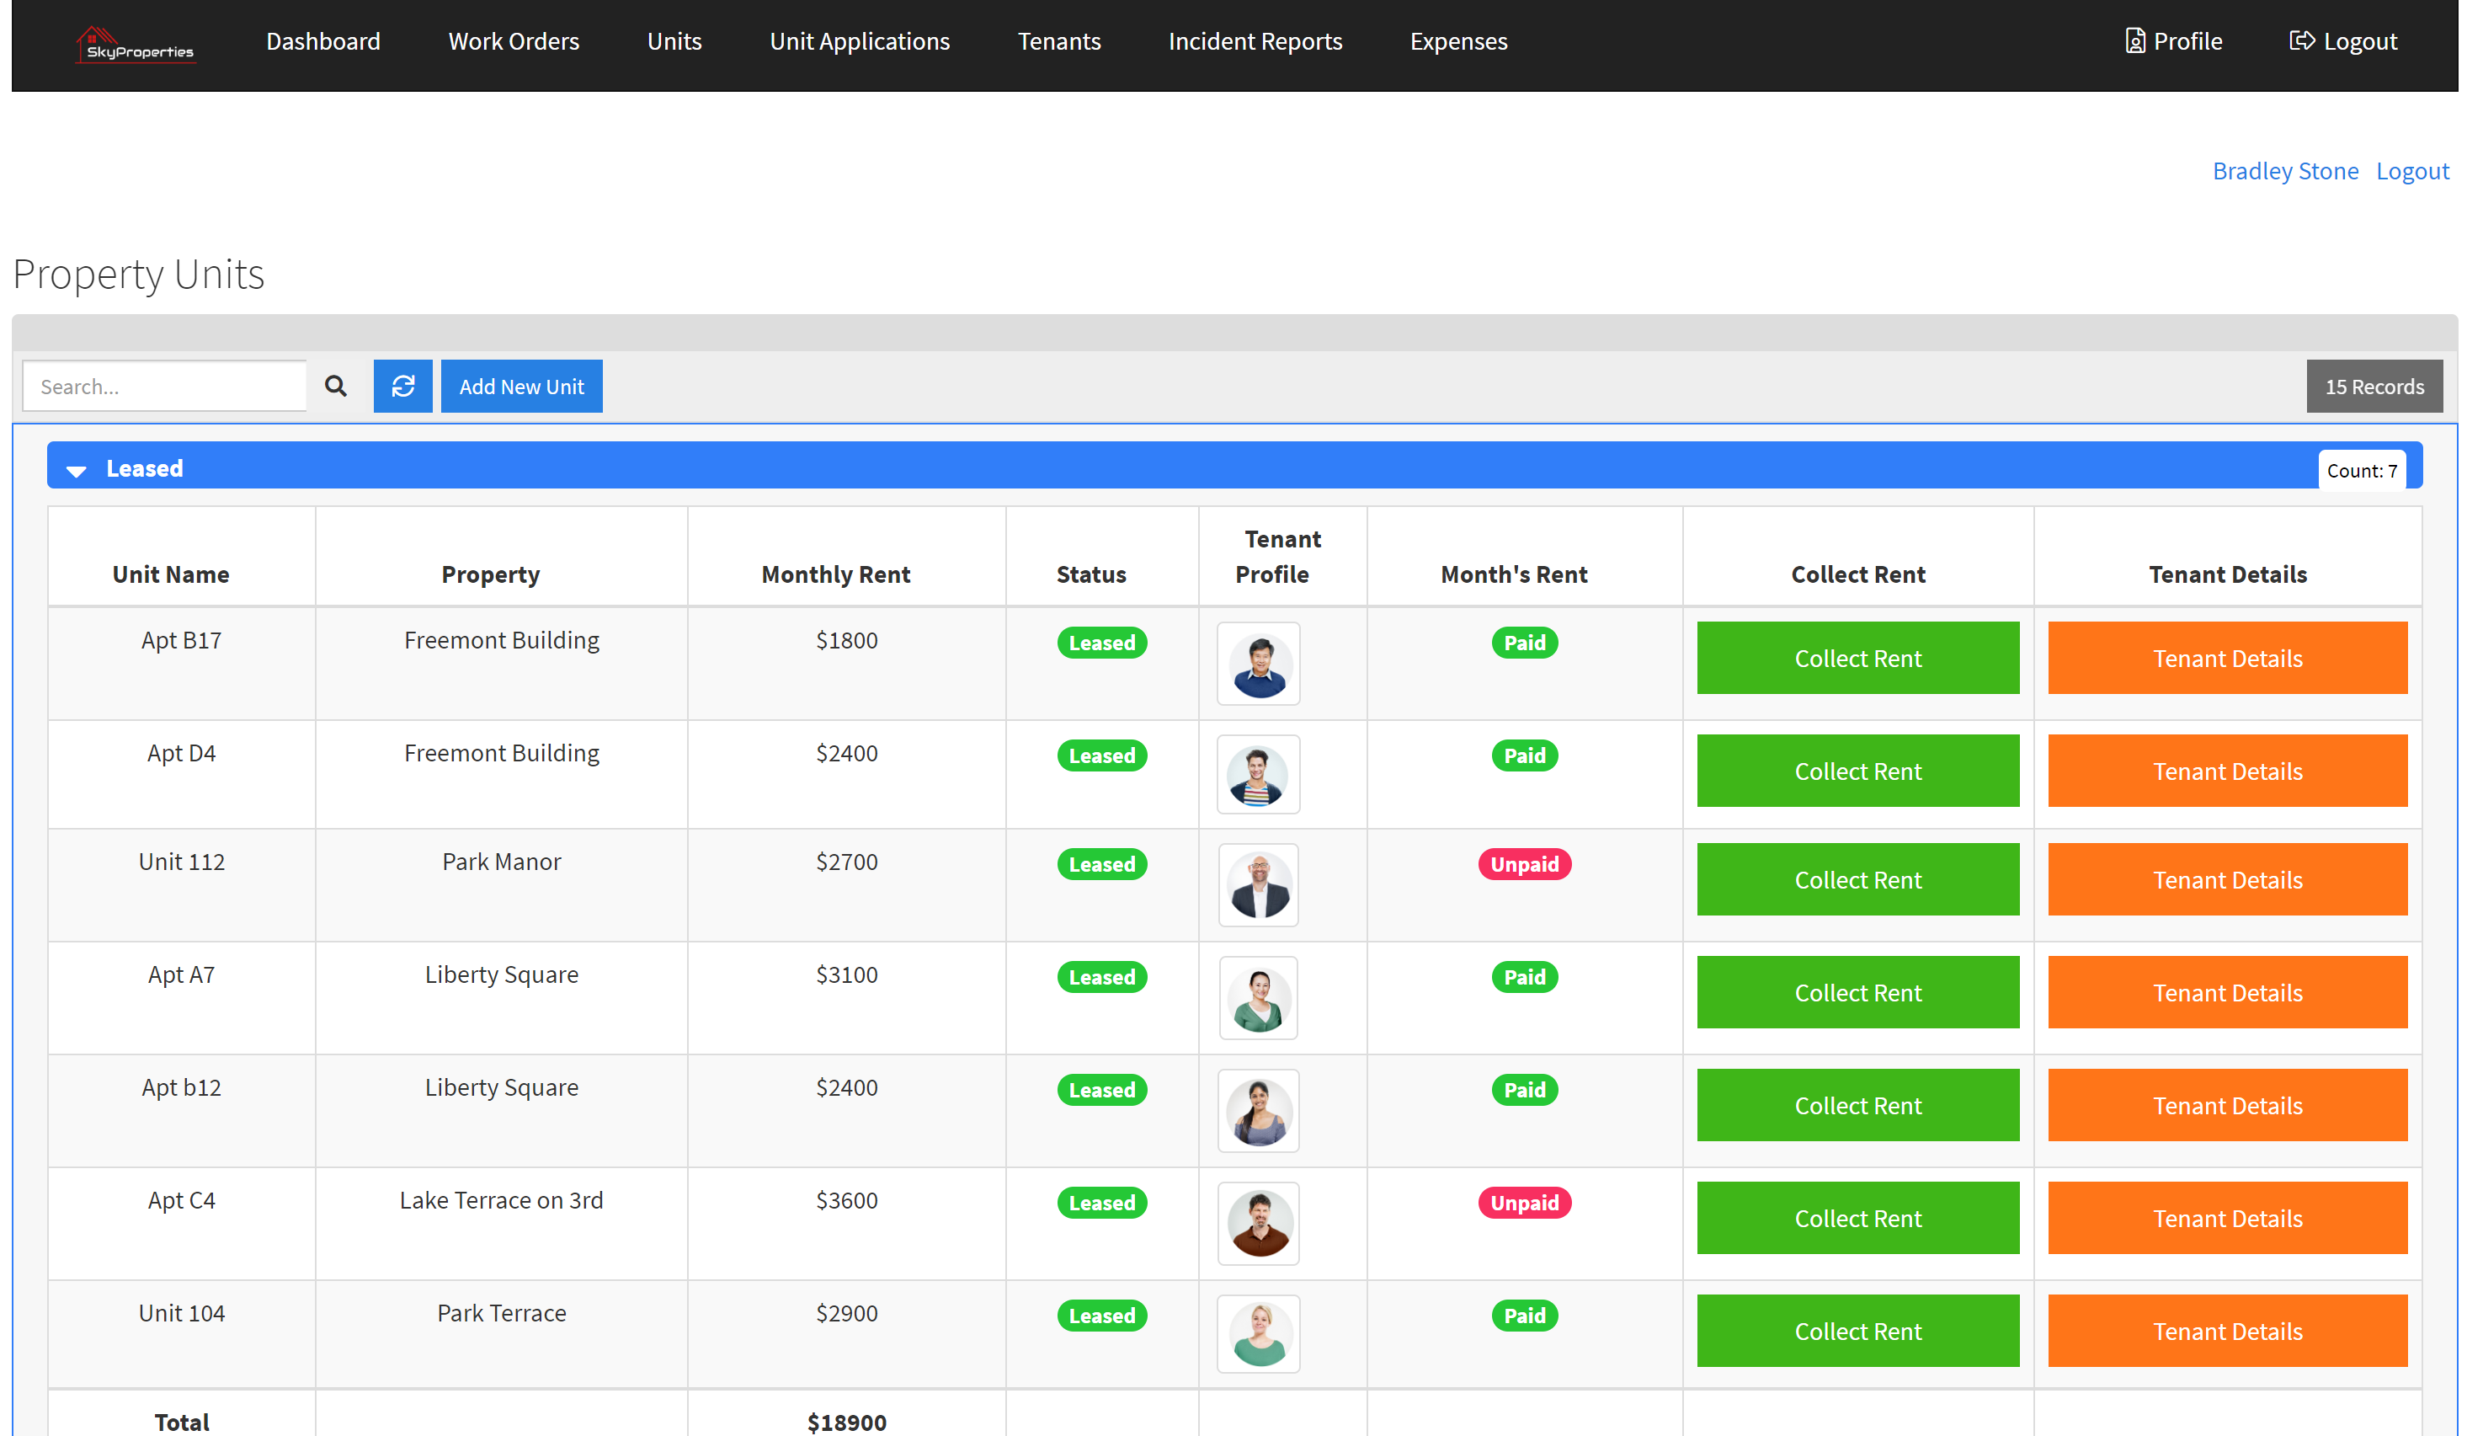Open tenant photo for Apt b12

(1258, 1111)
